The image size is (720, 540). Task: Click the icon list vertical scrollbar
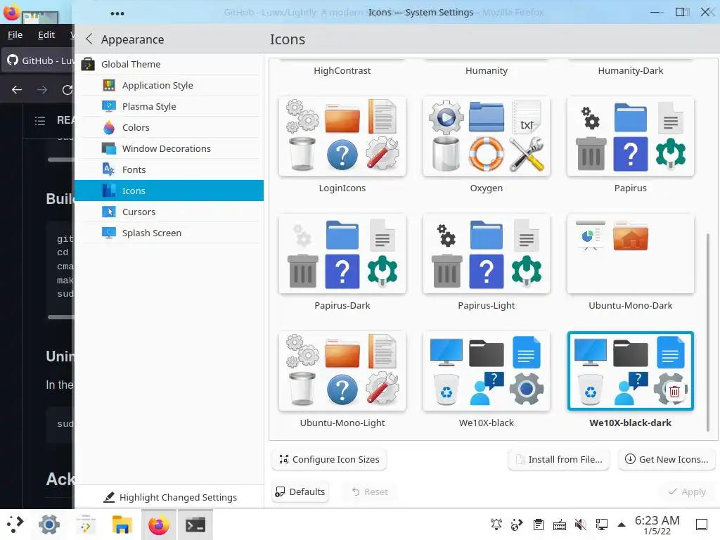[707, 333]
